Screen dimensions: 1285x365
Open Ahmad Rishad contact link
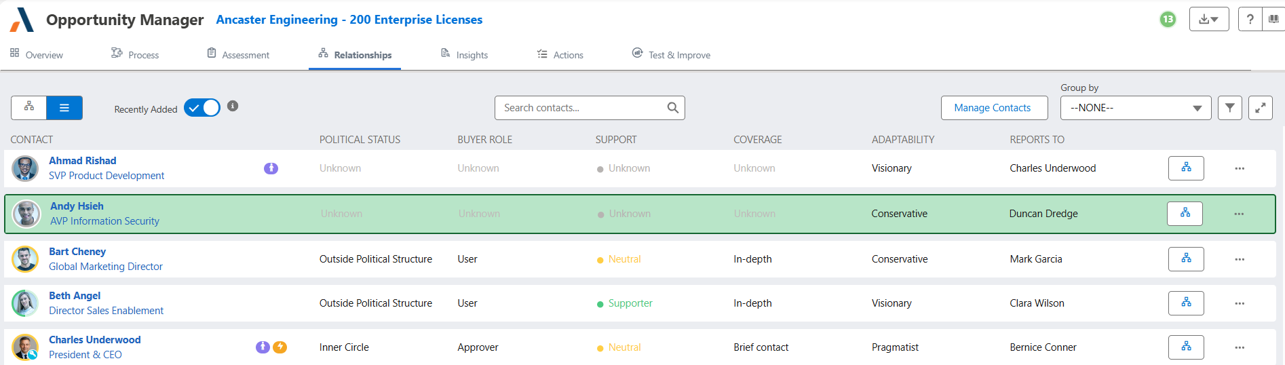(x=83, y=161)
